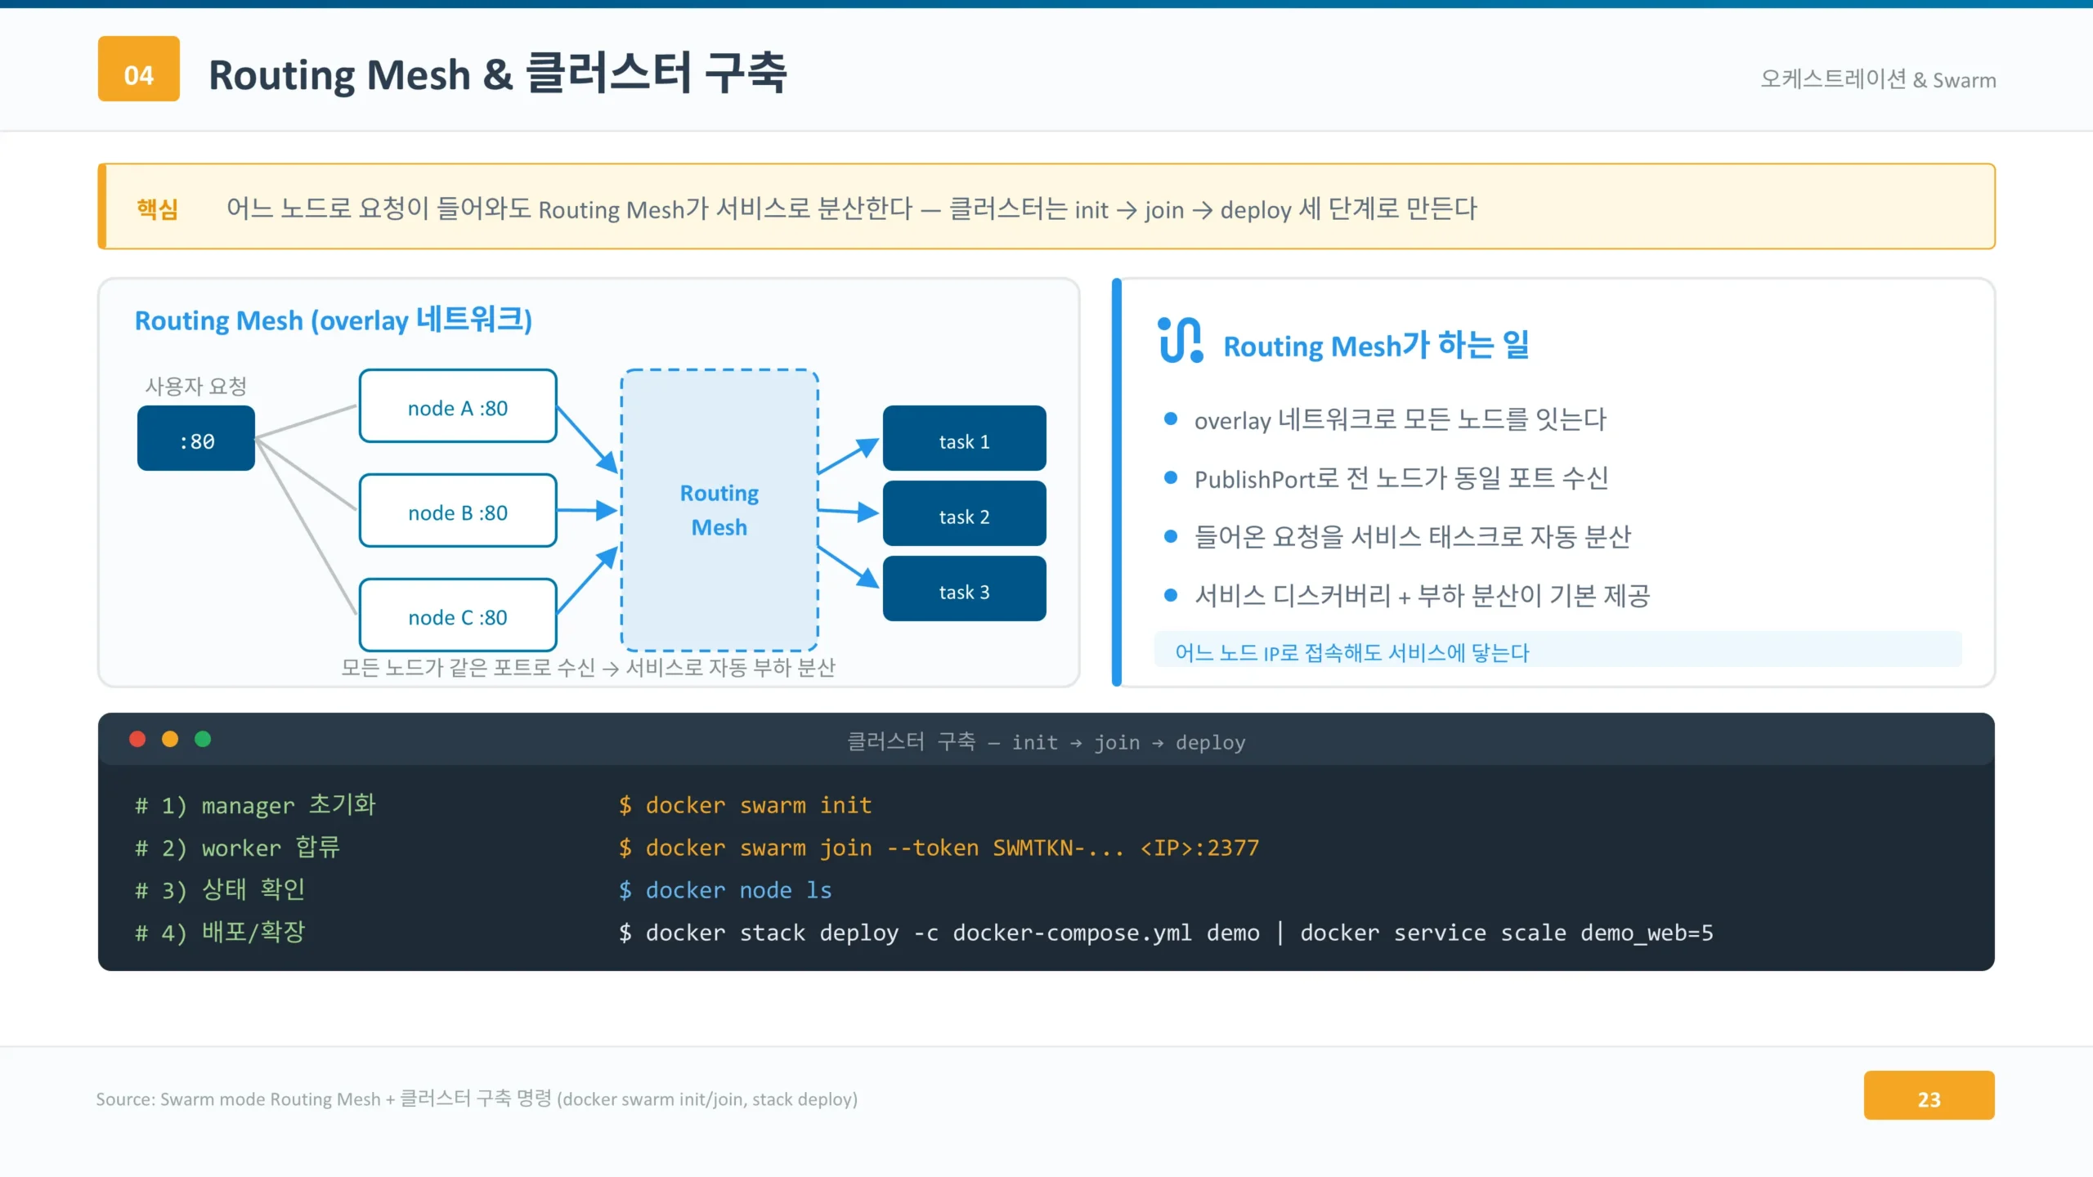Image resolution: width=2093 pixels, height=1177 pixels.
Task: Click the Routing Mesh (overlay 네트워크) heading
Action: click(334, 320)
